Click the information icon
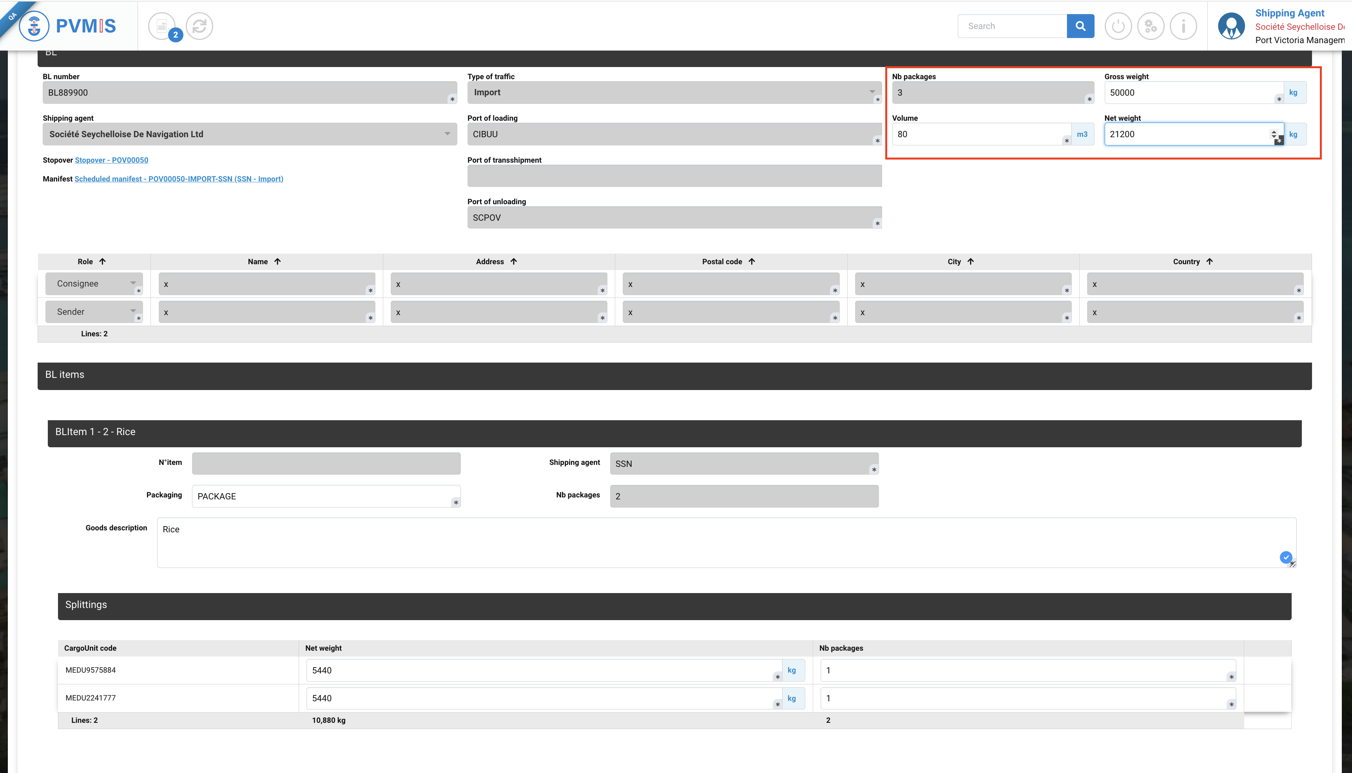 pyautogui.click(x=1183, y=26)
